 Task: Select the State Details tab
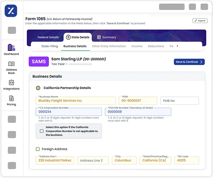pos(78,37)
